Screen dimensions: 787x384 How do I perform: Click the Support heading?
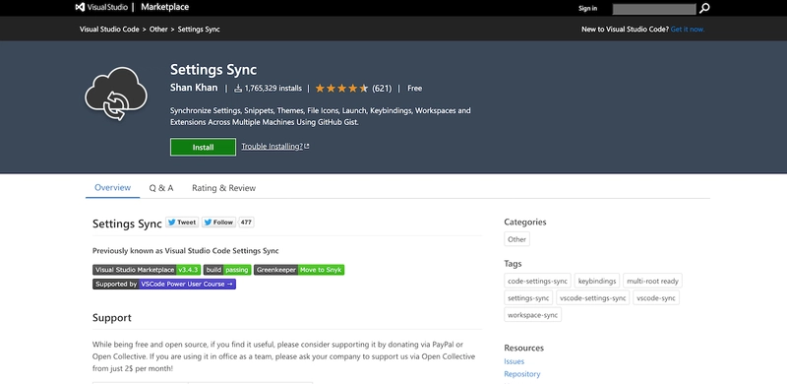pos(112,318)
